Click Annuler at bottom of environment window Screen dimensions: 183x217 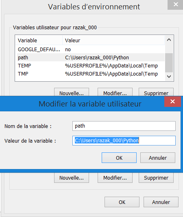161,202
